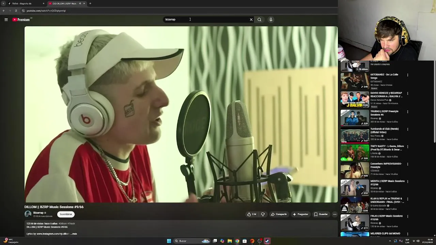Click the address bar URL

(46, 11)
